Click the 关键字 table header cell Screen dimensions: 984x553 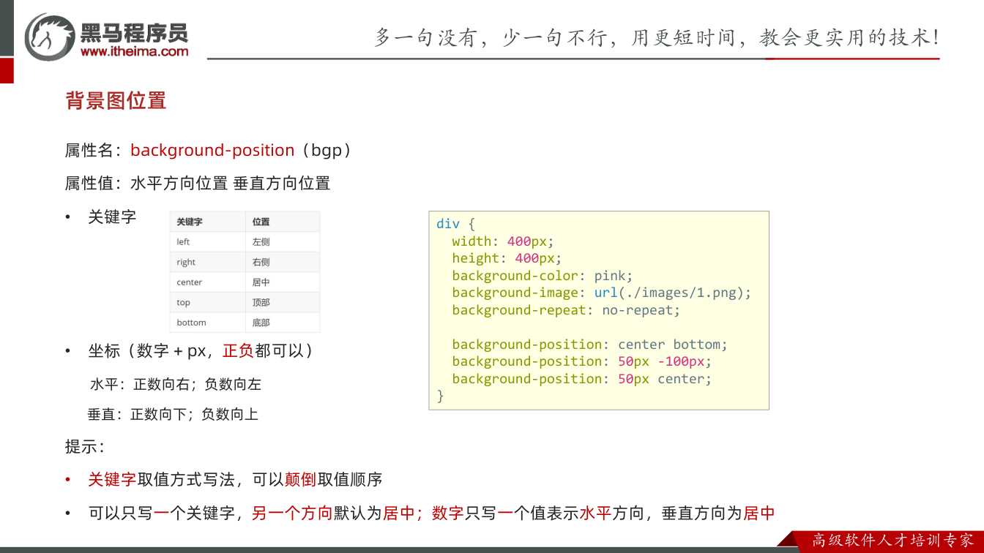tap(207, 222)
